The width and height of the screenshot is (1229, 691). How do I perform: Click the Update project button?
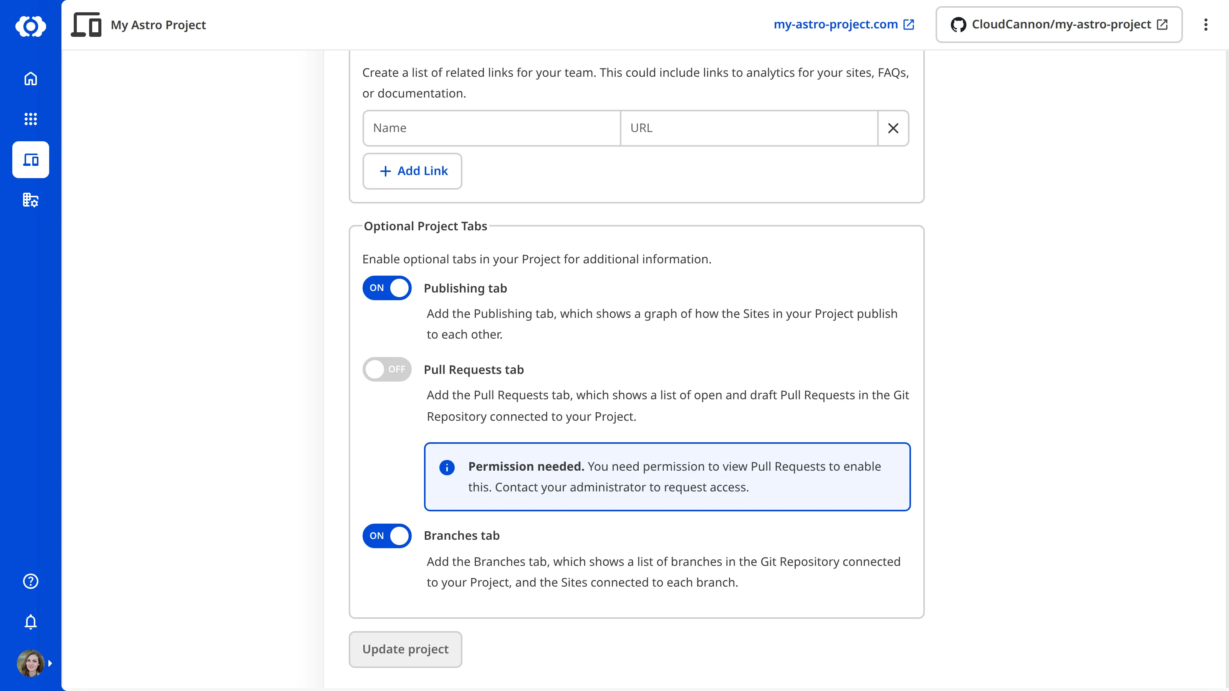[x=406, y=650]
